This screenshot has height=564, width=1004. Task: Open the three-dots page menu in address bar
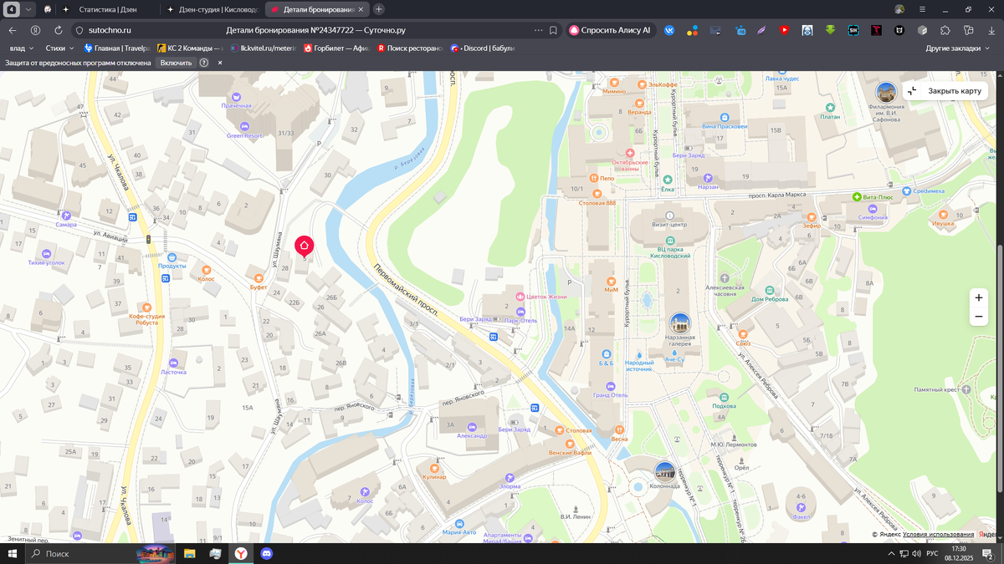(x=538, y=30)
